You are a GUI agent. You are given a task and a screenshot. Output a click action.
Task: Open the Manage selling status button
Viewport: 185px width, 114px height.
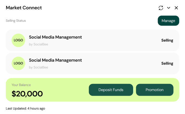pos(168,21)
